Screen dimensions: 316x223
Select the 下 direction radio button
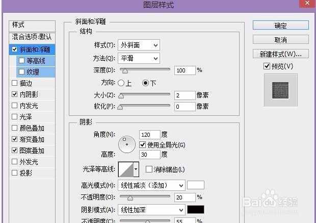pyautogui.click(x=145, y=83)
